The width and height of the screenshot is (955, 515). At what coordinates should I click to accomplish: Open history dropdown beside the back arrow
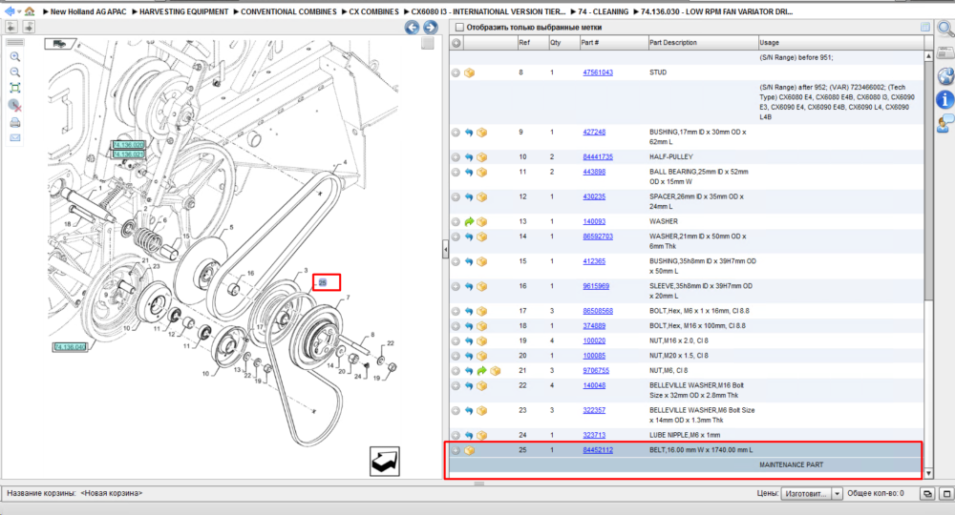(19, 11)
